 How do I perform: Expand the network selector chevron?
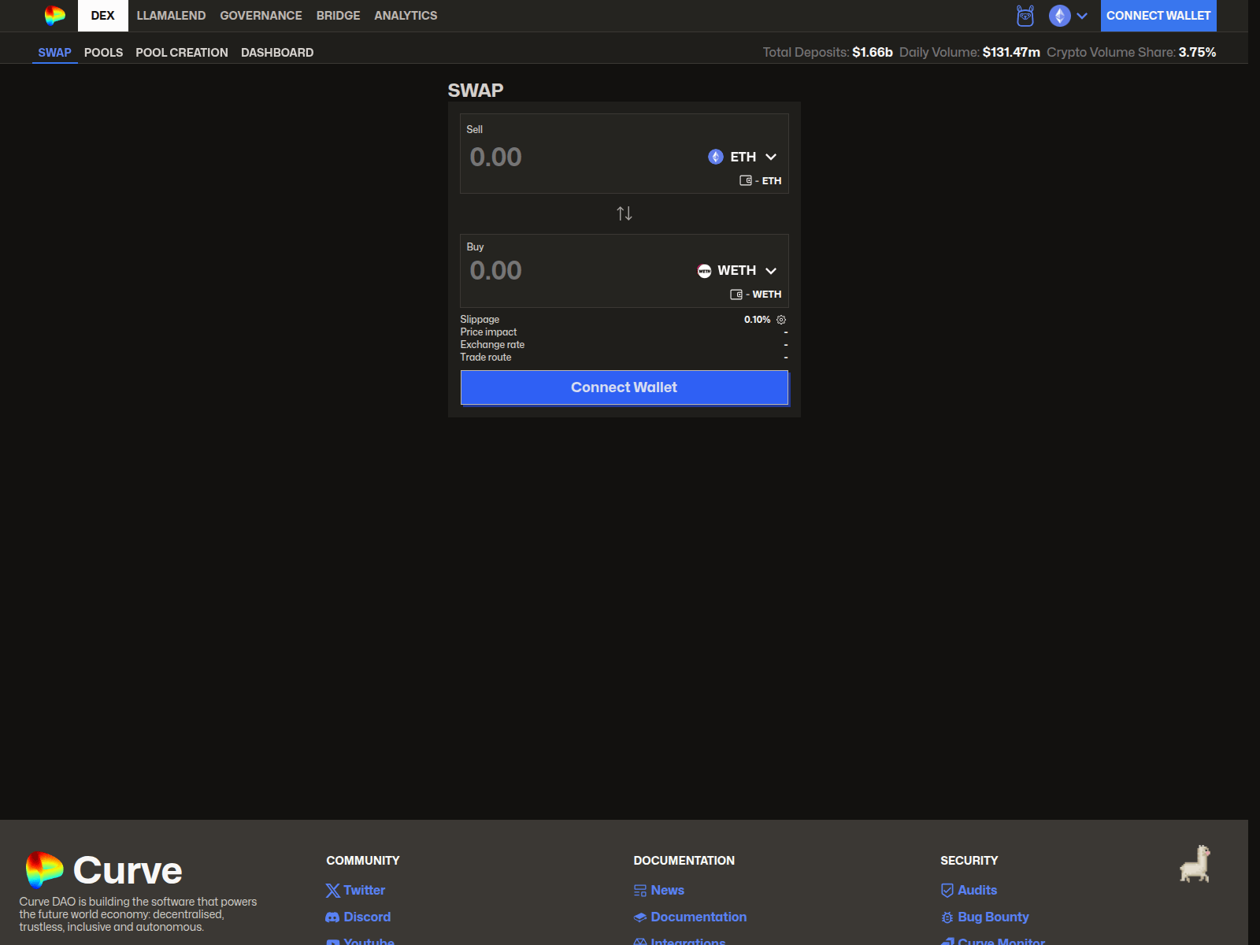pyautogui.click(x=1082, y=16)
